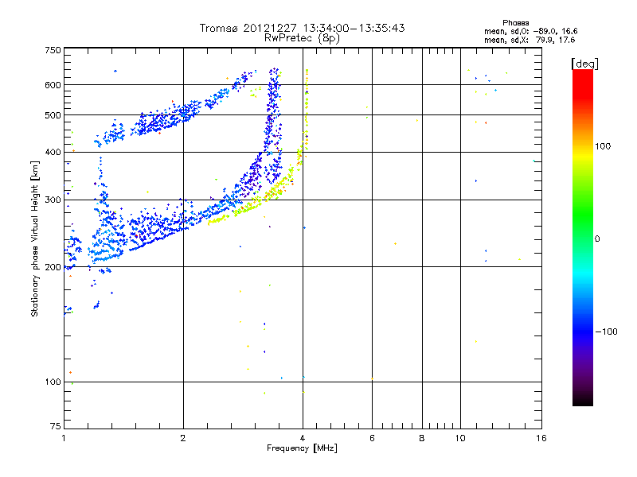637x477 pixels.
Task: Click the '750' height axis label
Action: click(x=53, y=50)
